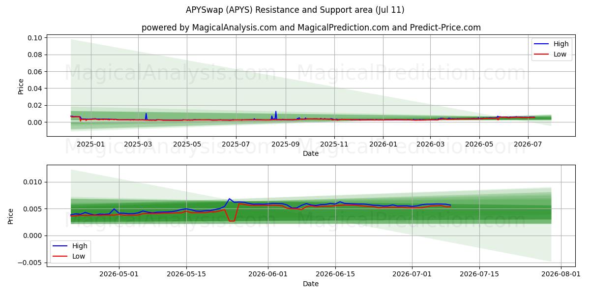Click the '2026-05' tick label on the top chart
Viewport: 590px width, 295px height.
479,144
